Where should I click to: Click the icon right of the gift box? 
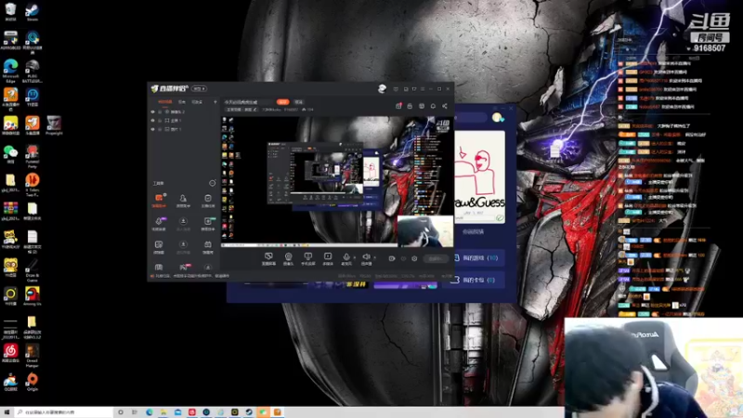coord(410,106)
